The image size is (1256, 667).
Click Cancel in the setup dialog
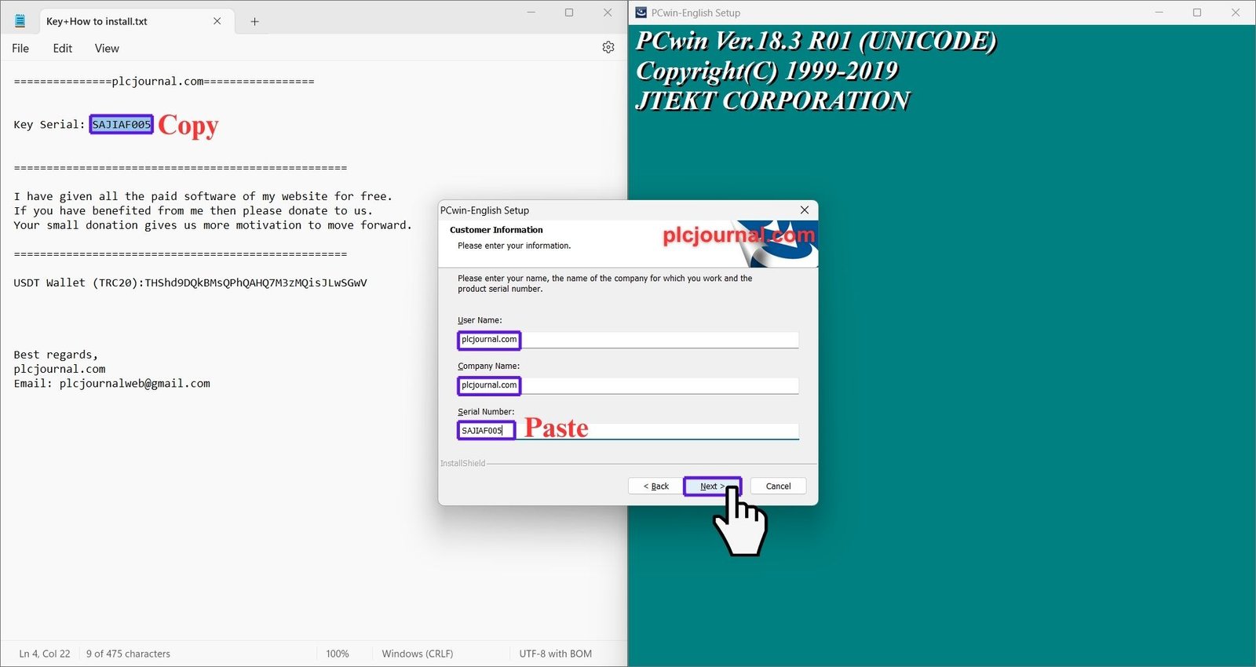tap(778, 487)
